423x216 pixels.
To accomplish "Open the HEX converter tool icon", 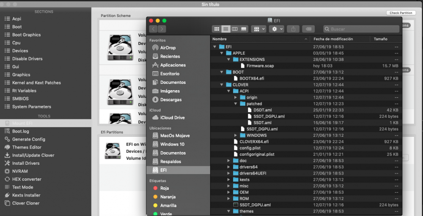I will coord(7,179).
